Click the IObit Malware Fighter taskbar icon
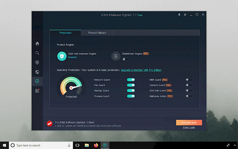Viewport: 238px width, 149px height. click(x=105, y=146)
